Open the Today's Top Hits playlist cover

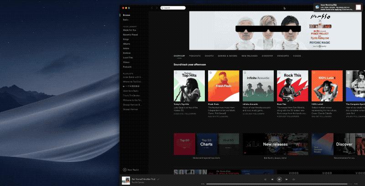click(x=189, y=86)
